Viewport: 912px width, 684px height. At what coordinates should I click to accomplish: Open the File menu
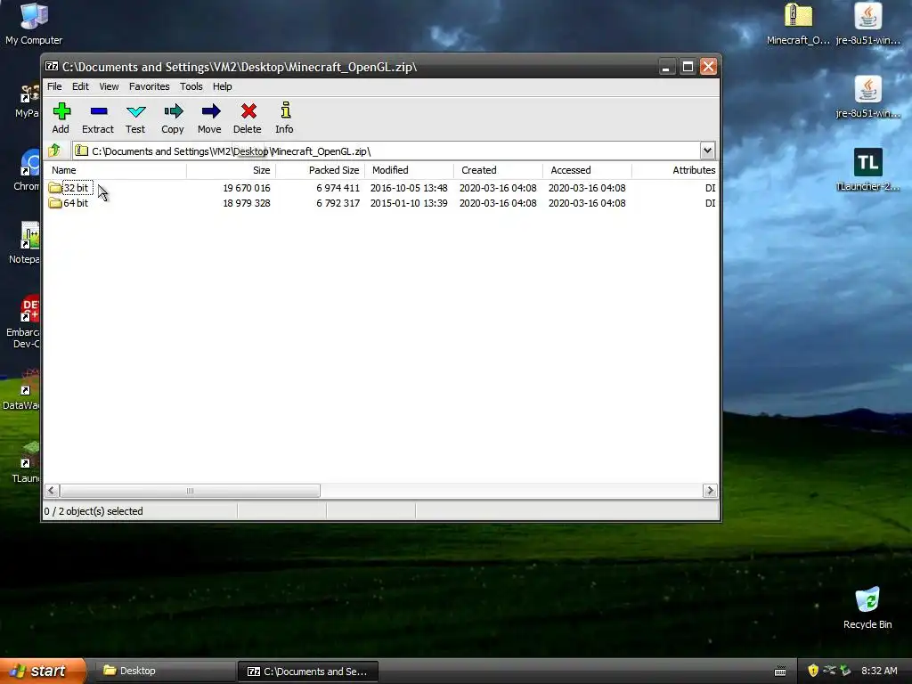coord(54,86)
